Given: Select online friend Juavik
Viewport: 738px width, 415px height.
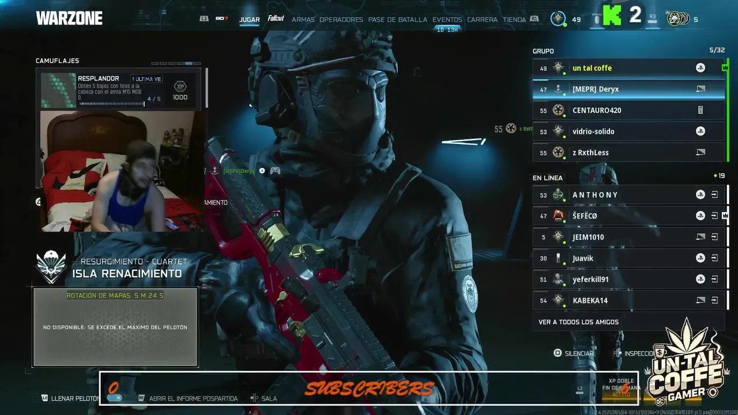Looking at the screenshot, I should pyautogui.click(x=628, y=258).
